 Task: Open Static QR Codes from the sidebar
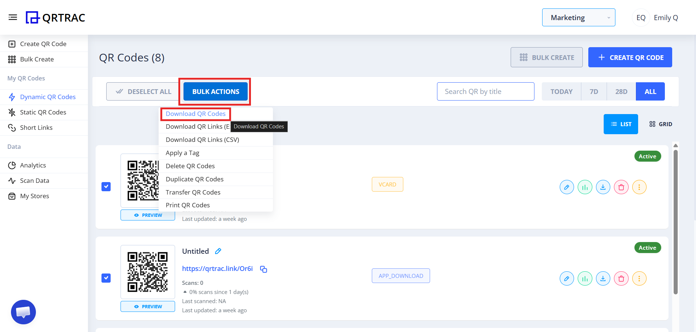point(43,112)
